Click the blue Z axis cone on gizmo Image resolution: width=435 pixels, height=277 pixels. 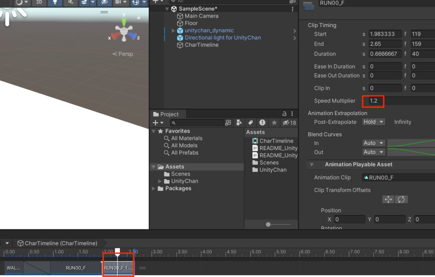(133, 36)
